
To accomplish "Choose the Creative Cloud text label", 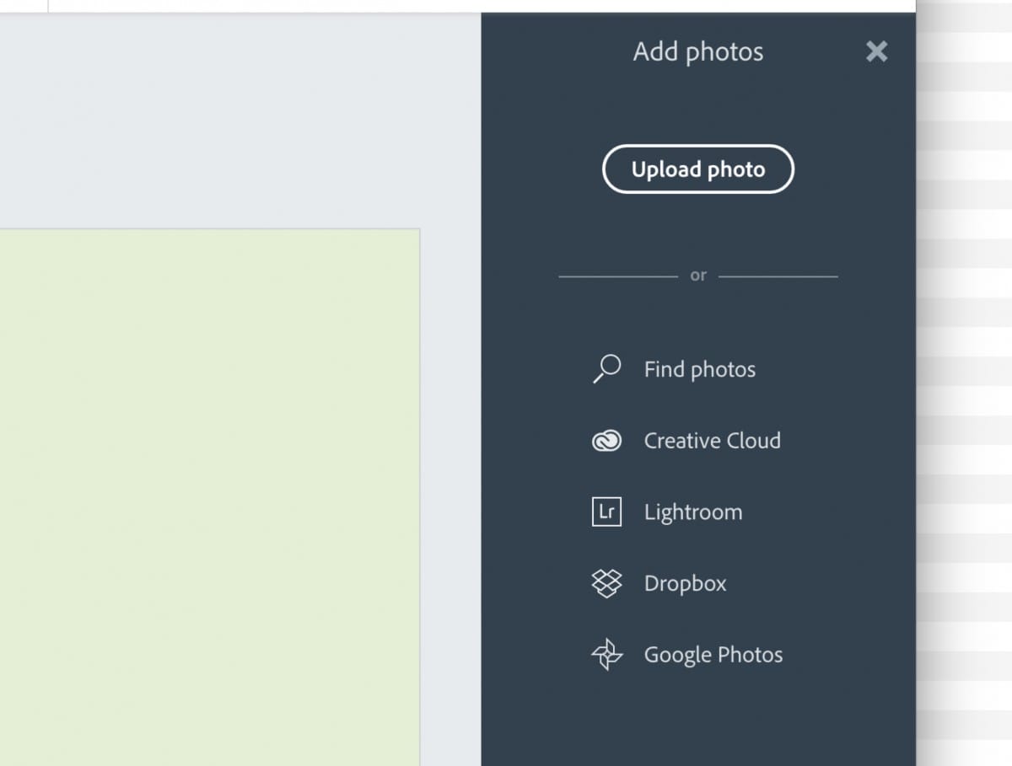I will (x=712, y=441).
